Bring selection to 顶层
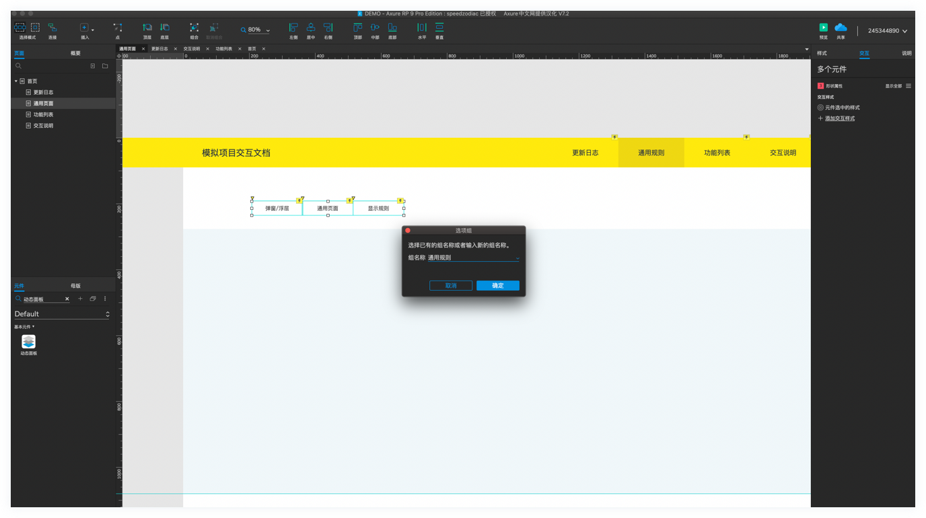Image resolution: width=926 pixels, height=518 pixels. click(147, 30)
